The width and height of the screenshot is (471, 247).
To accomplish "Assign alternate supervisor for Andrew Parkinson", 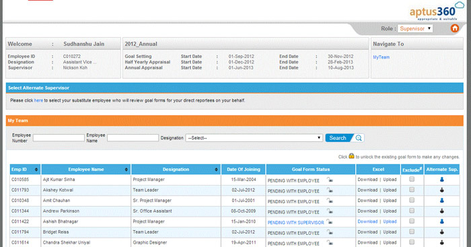I will [441, 211].
